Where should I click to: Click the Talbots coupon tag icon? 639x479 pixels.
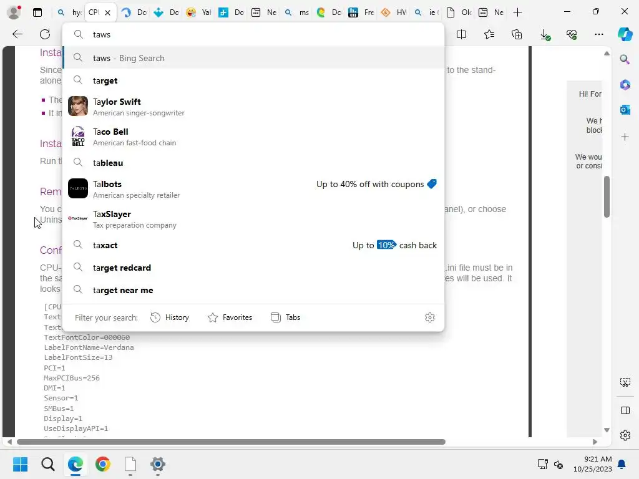(x=432, y=184)
